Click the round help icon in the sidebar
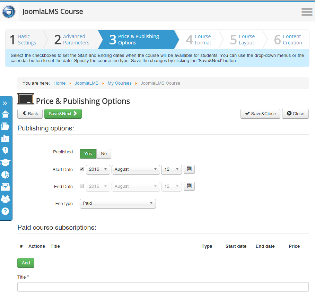 pos(5,211)
